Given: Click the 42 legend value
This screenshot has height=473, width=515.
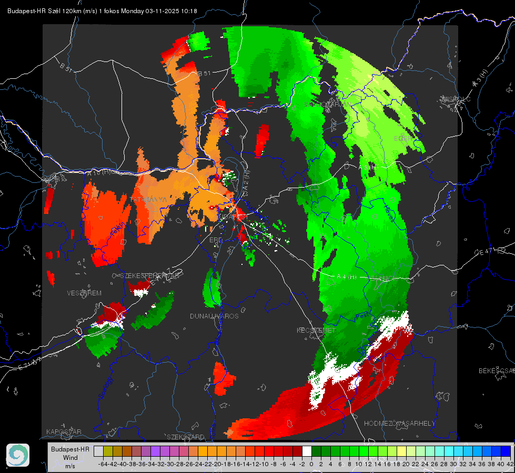Looking at the screenshot, I should pyautogui.click(x=510, y=464).
